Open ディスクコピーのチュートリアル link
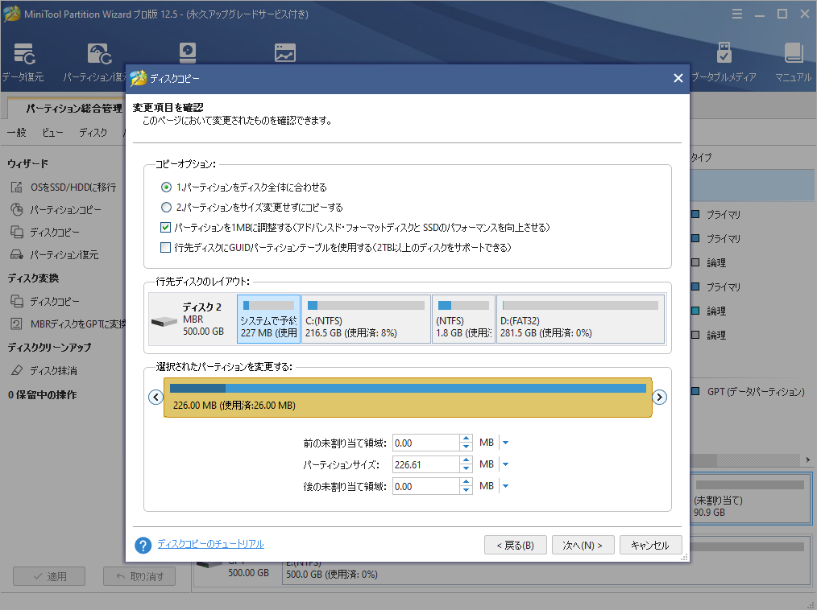817x610 pixels. tap(210, 544)
